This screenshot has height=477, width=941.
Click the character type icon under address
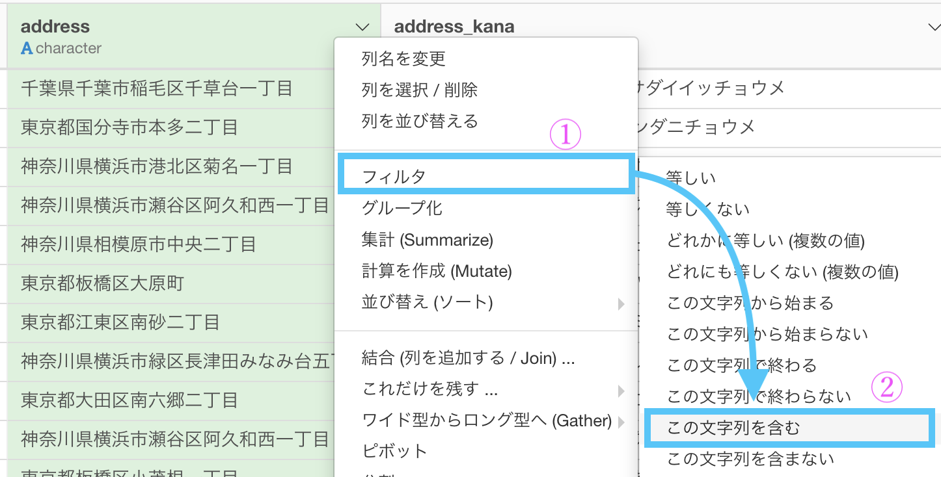[x=27, y=48]
